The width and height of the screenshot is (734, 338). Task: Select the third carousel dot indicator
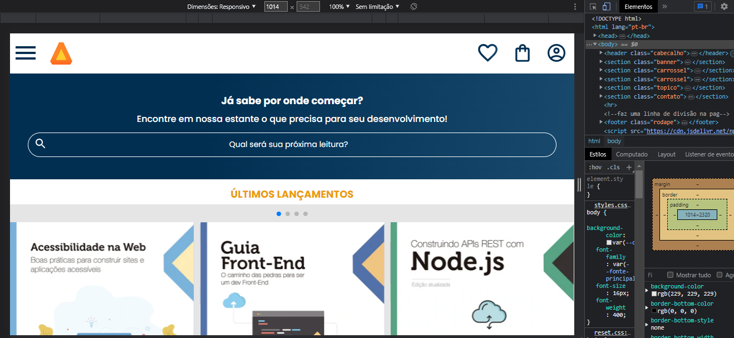click(297, 214)
